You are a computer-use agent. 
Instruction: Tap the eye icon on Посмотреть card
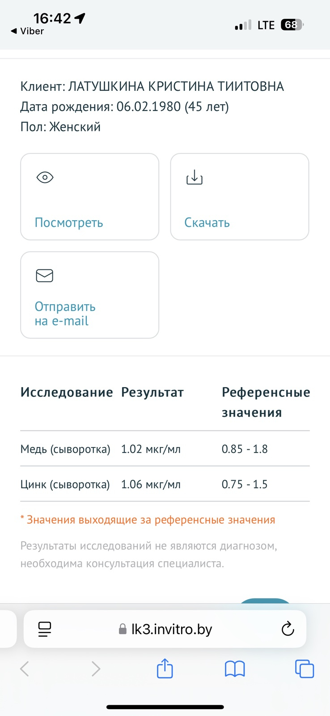coord(45,178)
